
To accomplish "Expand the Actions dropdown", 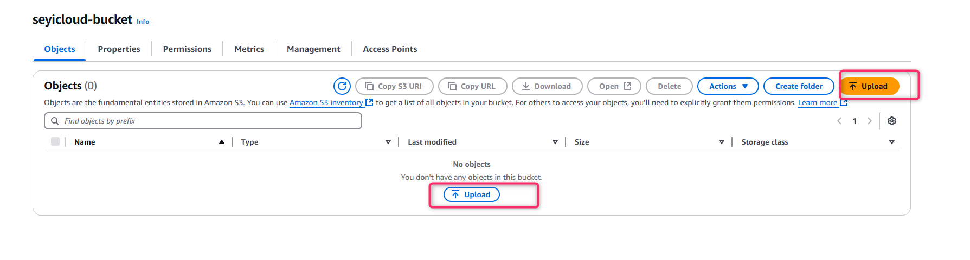I will coord(728,86).
